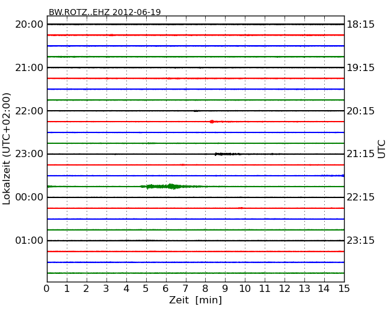Click x-axis tick label 0

47,288
